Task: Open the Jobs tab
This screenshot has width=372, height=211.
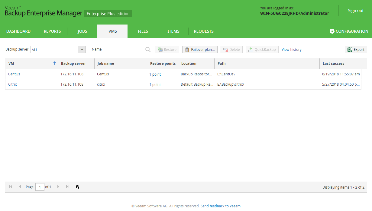Action: click(82, 31)
